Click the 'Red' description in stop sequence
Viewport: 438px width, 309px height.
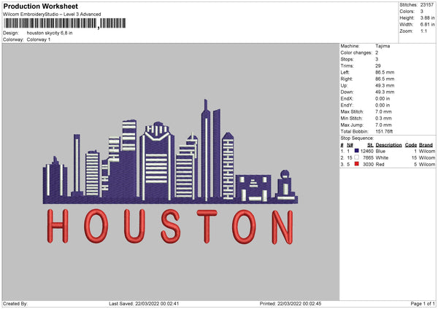380,165
